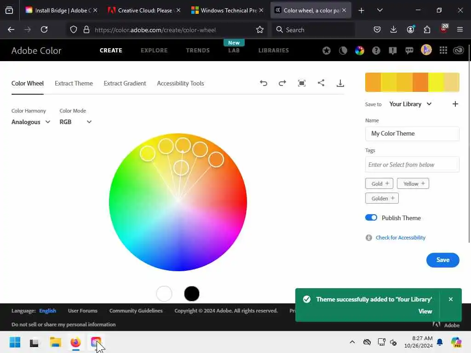Open Windows notifications bell
471x353 pixels.
tap(440, 342)
